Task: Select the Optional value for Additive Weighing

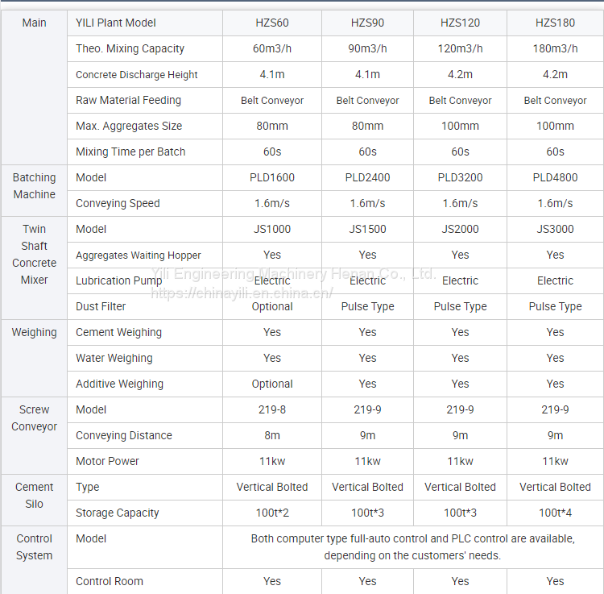Action: point(272,384)
